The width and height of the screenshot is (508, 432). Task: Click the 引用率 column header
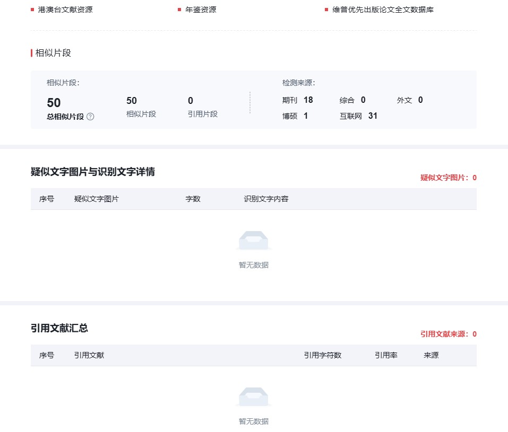coord(386,356)
